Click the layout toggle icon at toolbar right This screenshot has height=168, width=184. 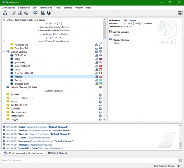[x=180, y=13]
